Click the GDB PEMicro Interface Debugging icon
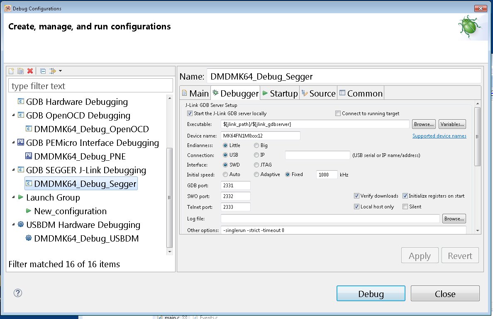This screenshot has height=319, width=493. coord(21,142)
